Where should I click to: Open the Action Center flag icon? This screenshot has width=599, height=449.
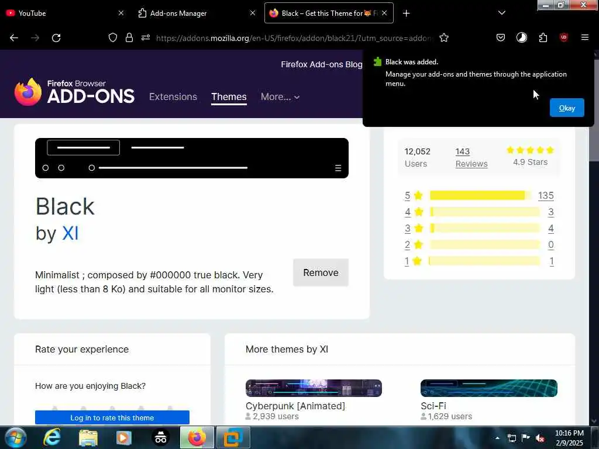click(x=526, y=438)
